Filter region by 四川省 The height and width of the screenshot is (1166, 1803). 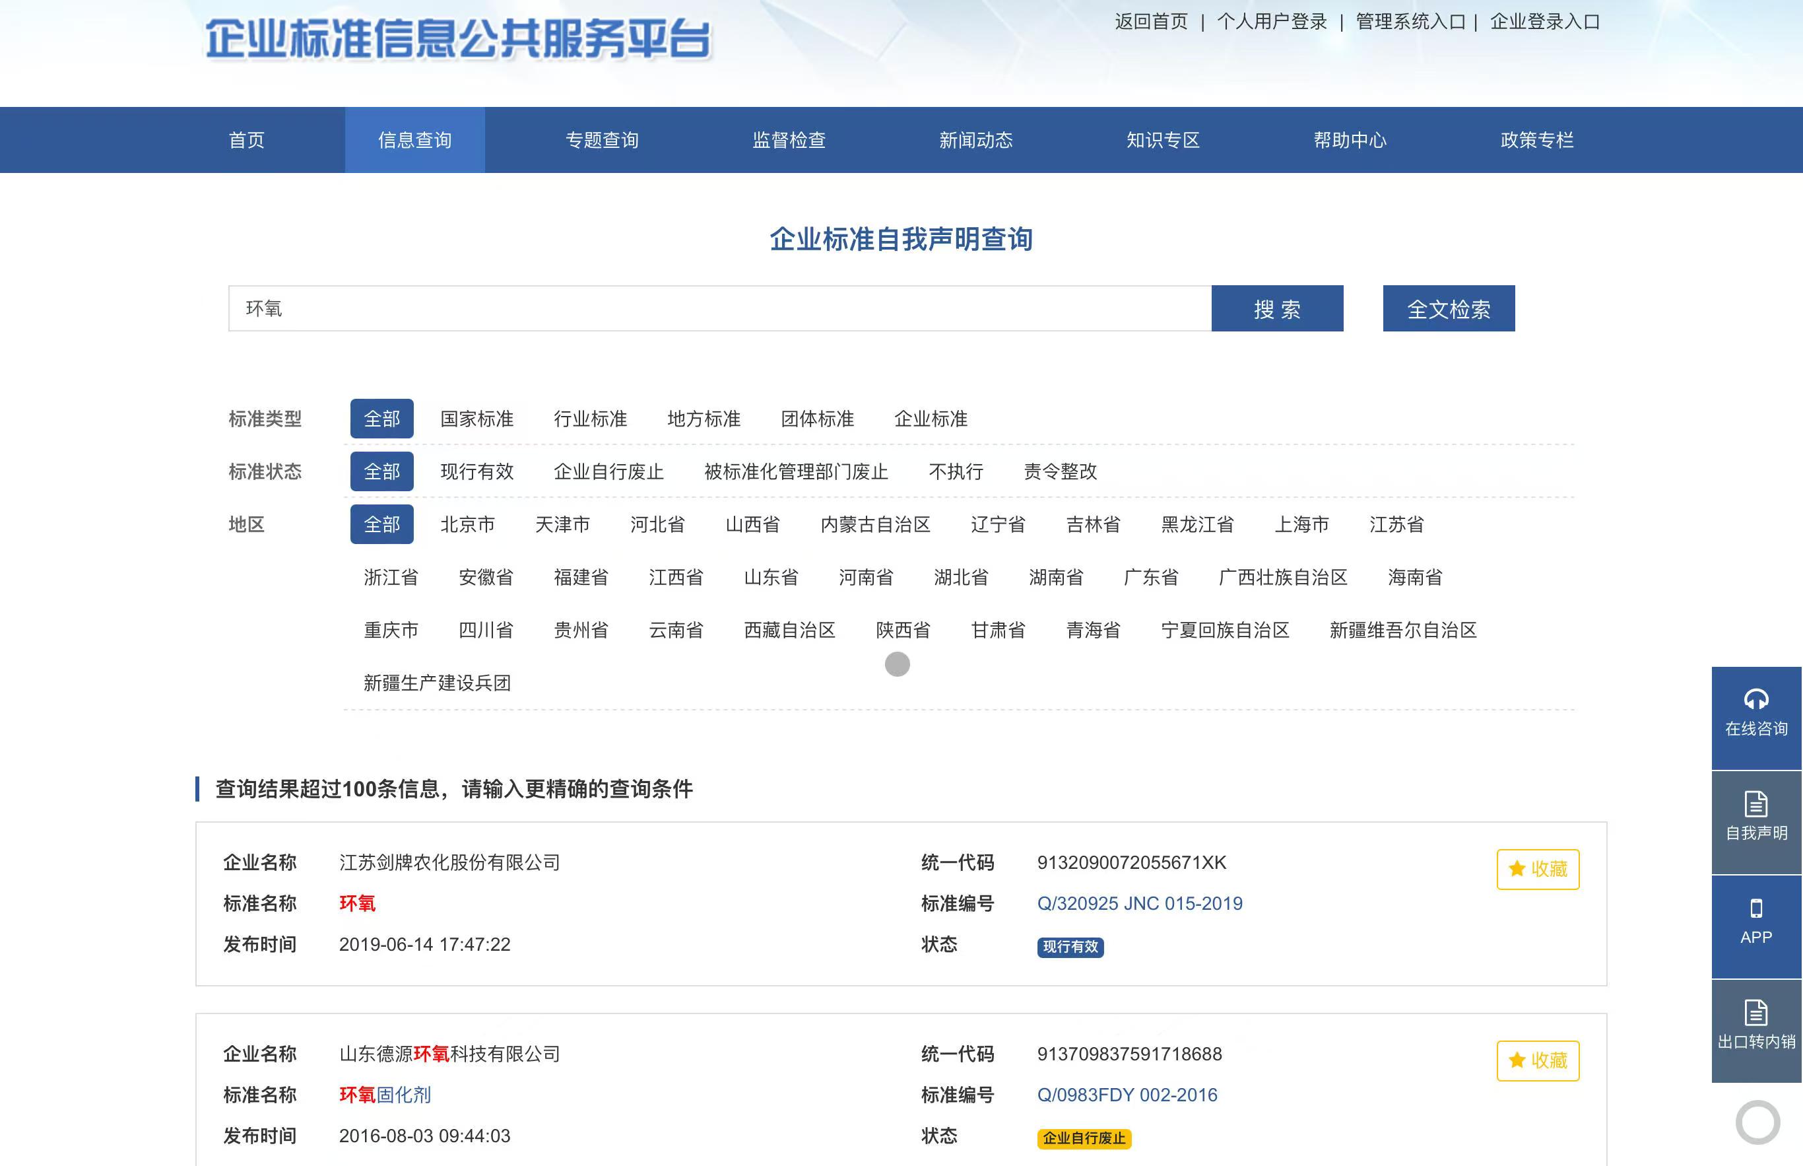point(486,630)
